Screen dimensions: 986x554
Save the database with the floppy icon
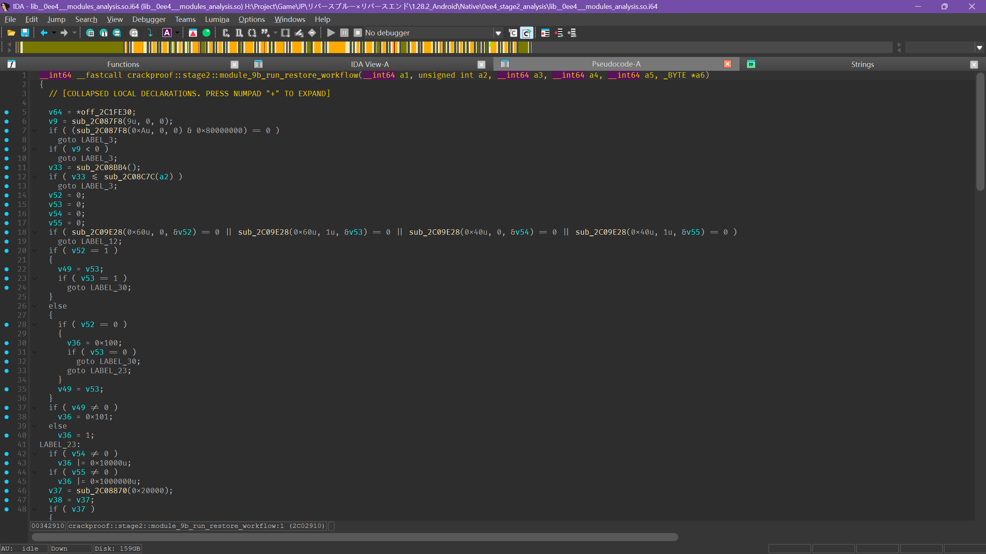tap(25, 33)
